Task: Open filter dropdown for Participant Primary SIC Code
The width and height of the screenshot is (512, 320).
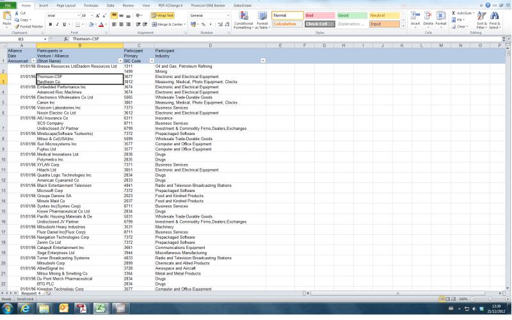Action: point(152,61)
